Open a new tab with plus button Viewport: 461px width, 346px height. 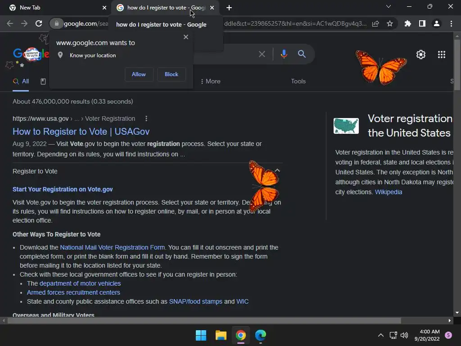click(x=229, y=8)
